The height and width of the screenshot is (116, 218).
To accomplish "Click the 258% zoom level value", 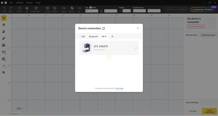I will click(x=19, y=108).
